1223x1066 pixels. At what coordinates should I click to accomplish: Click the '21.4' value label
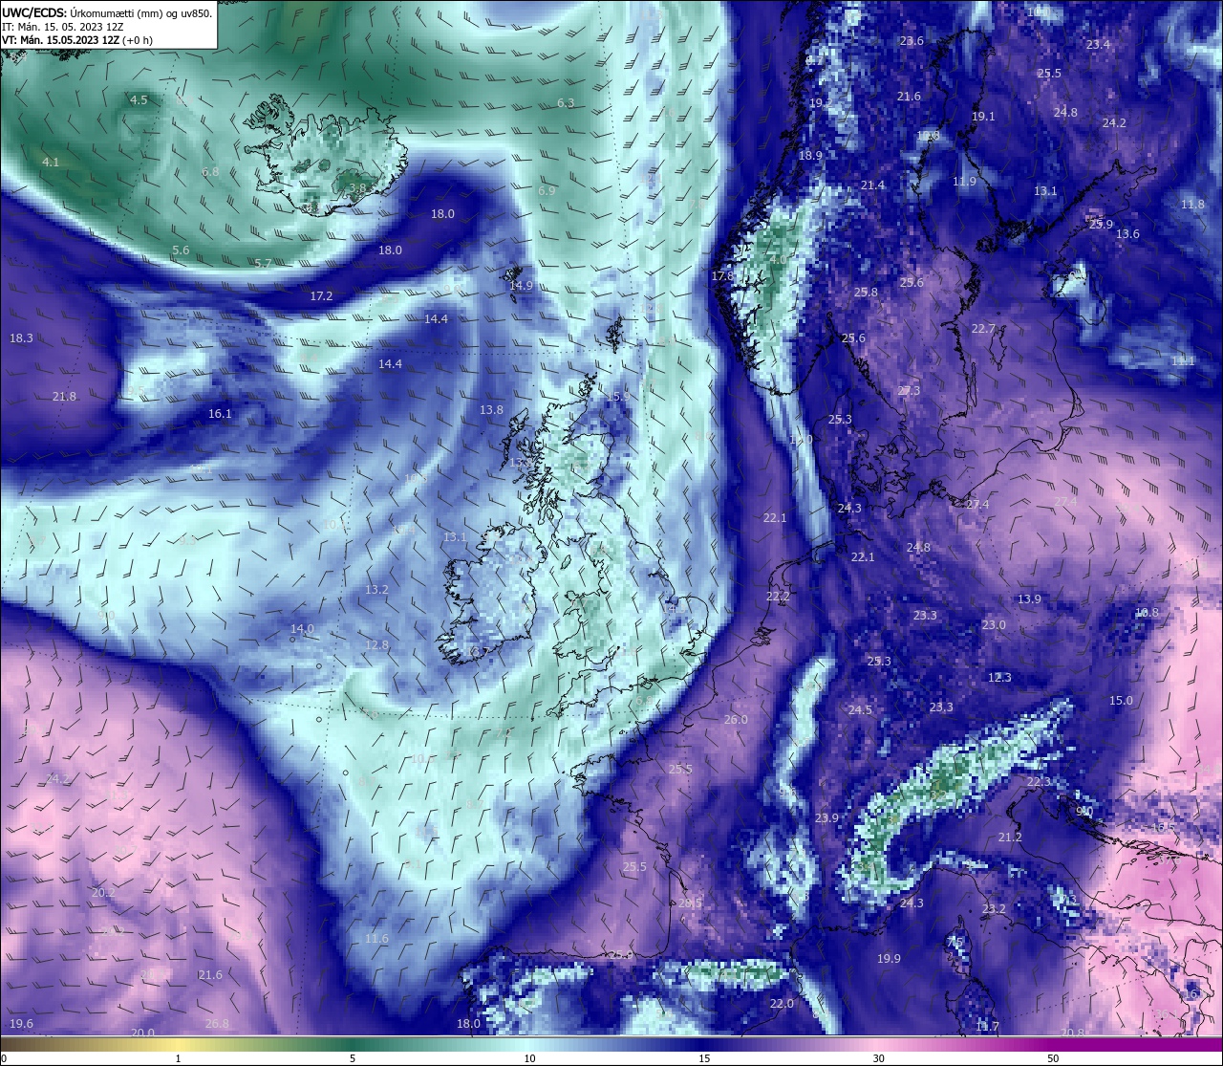pos(872,185)
